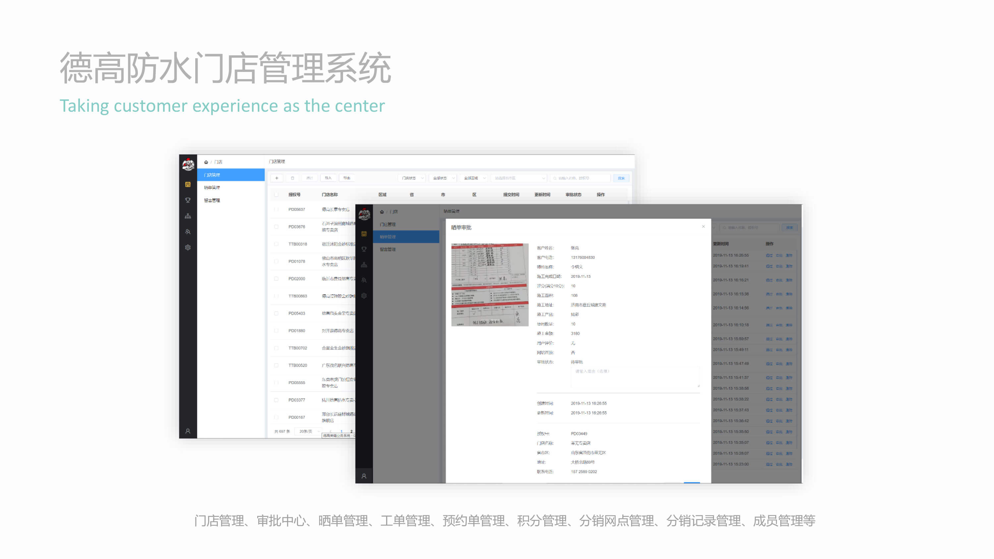Click the middle action link for row 16:16:21
The image size is (994, 559).
coord(779,280)
